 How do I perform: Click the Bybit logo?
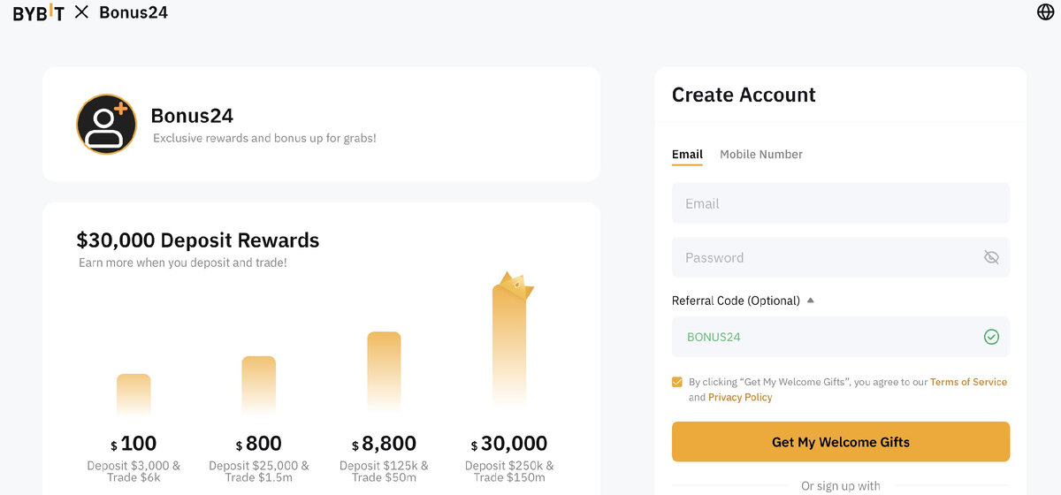(x=38, y=12)
